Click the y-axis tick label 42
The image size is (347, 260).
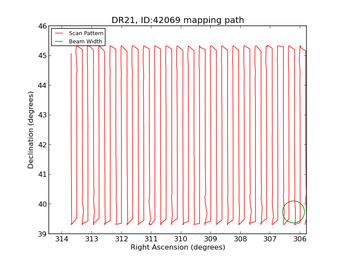click(x=42, y=145)
